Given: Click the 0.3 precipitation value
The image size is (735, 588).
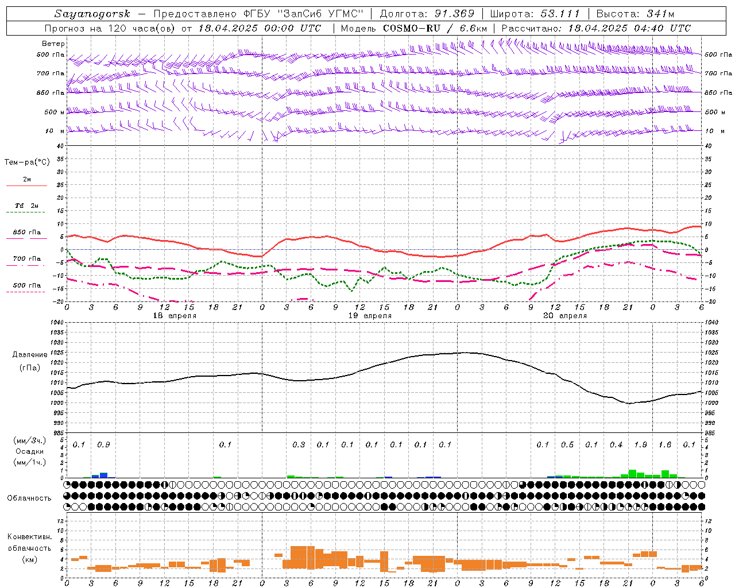Looking at the screenshot, I should point(299,445).
